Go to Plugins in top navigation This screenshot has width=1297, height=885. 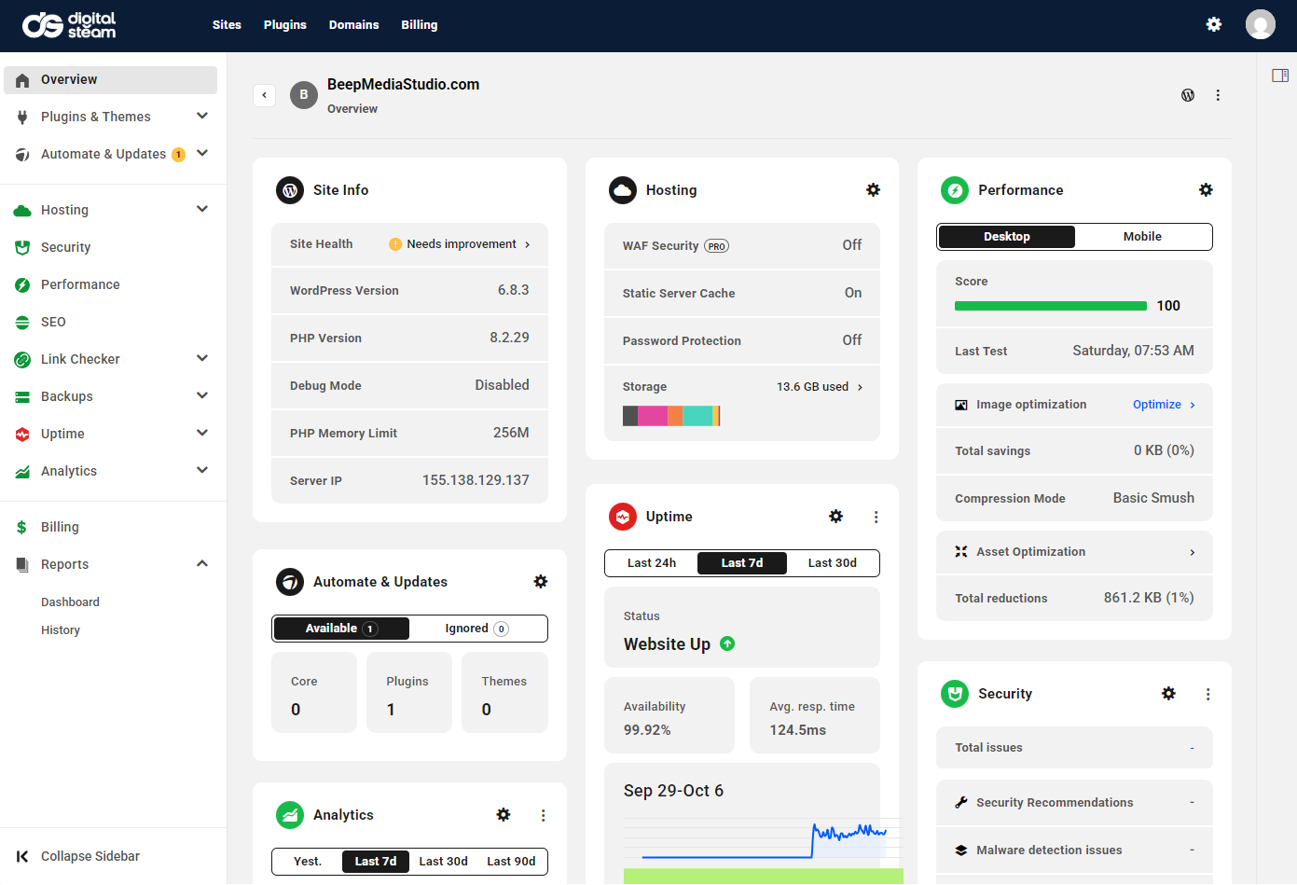[284, 25]
